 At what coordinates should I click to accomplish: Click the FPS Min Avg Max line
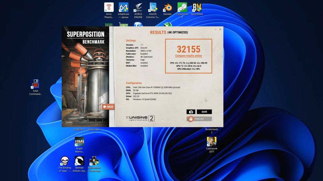(x=189, y=63)
